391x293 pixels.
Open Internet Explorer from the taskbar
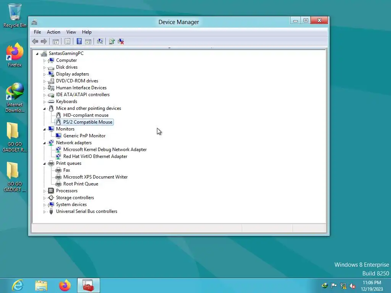click(x=18, y=285)
